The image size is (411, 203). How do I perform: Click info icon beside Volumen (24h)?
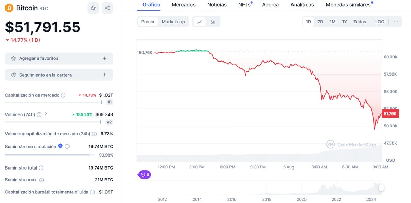pyautogui.click(x=39, y=114)
